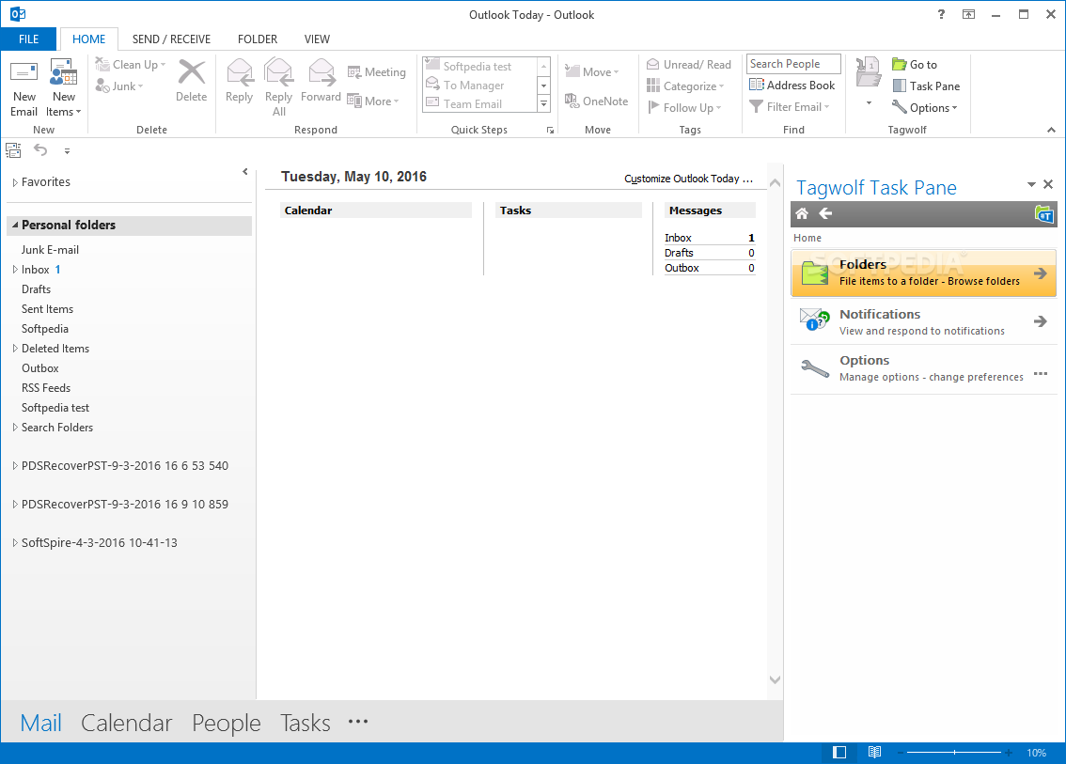Click the back arrow in Tagwolf pane
Viewport: 1066px width, 764px height.
[x=825, y=213]
